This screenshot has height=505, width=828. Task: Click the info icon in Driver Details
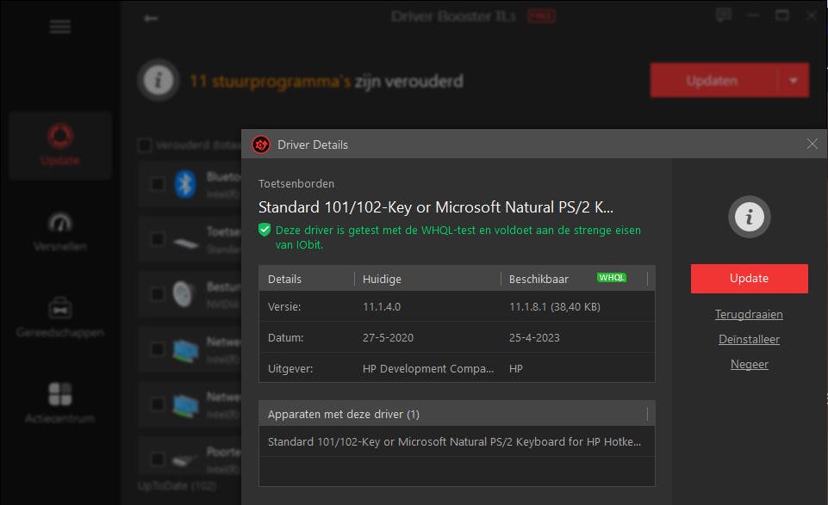(x=749, y=218)
